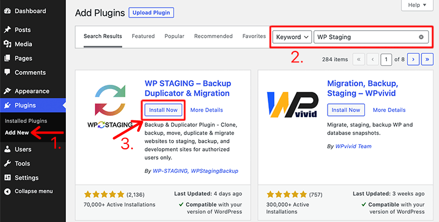Open Add New plugins submenu item
The width and height of the screenshot is (439, 222).
pos(17,133)
